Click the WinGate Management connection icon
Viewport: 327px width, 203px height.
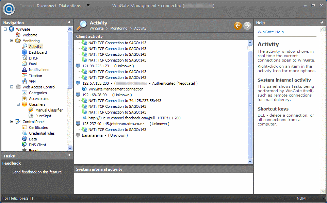(x=84, y=89)
